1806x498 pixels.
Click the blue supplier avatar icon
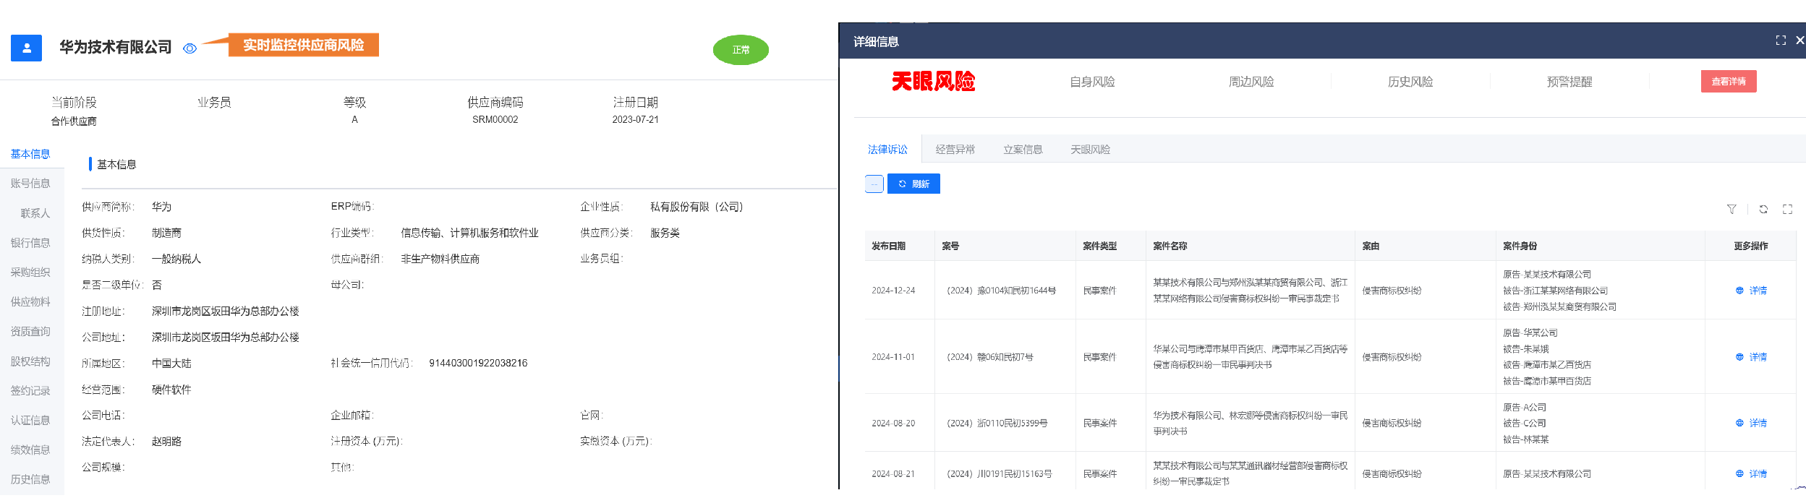(x=26, y=48)
